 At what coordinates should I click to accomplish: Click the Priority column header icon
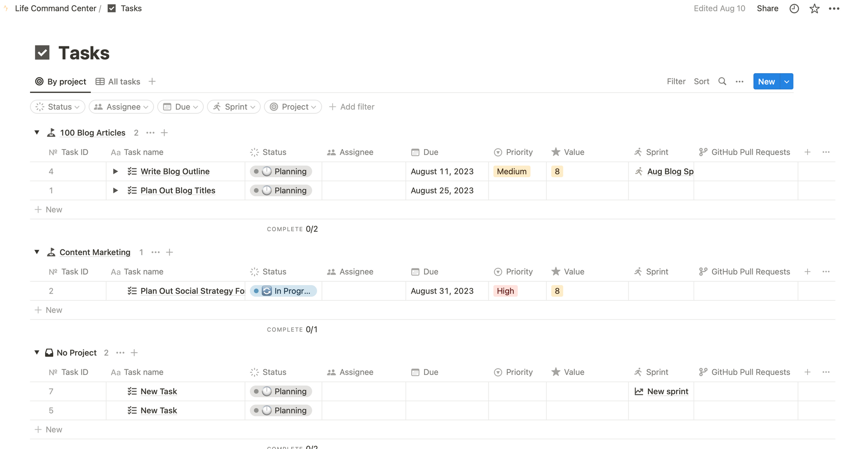pos(498,152)
